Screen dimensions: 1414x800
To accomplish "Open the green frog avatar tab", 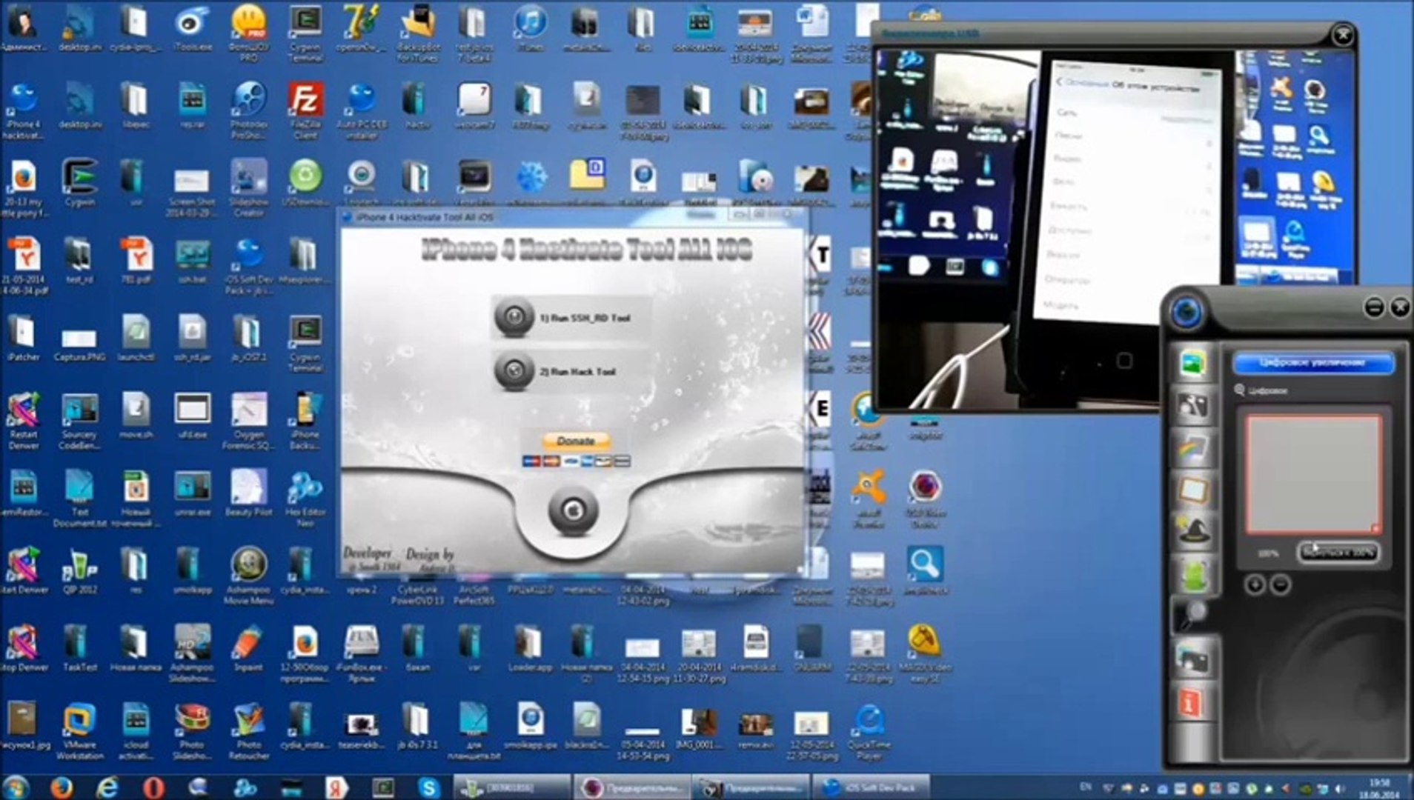I will click(1193, 576).
